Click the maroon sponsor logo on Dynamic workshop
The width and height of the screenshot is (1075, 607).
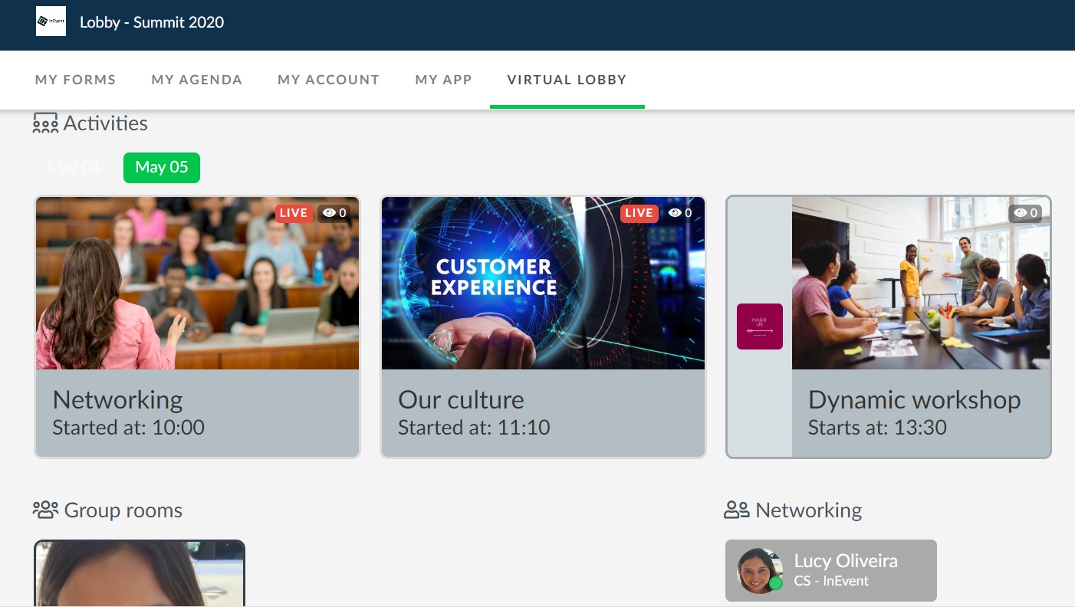click(760, 326)
